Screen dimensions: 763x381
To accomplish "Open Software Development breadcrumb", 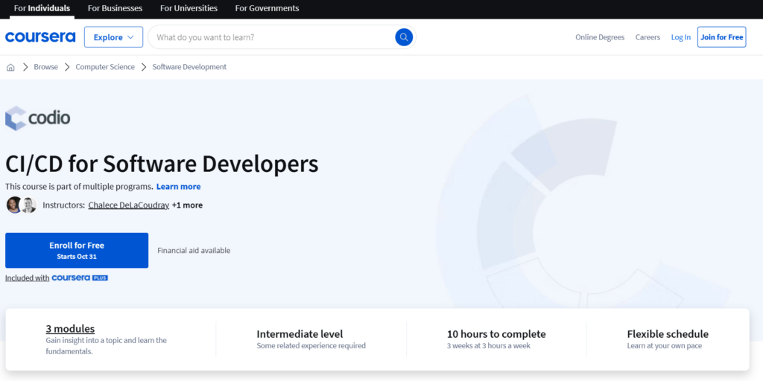I will coord(189,67).
